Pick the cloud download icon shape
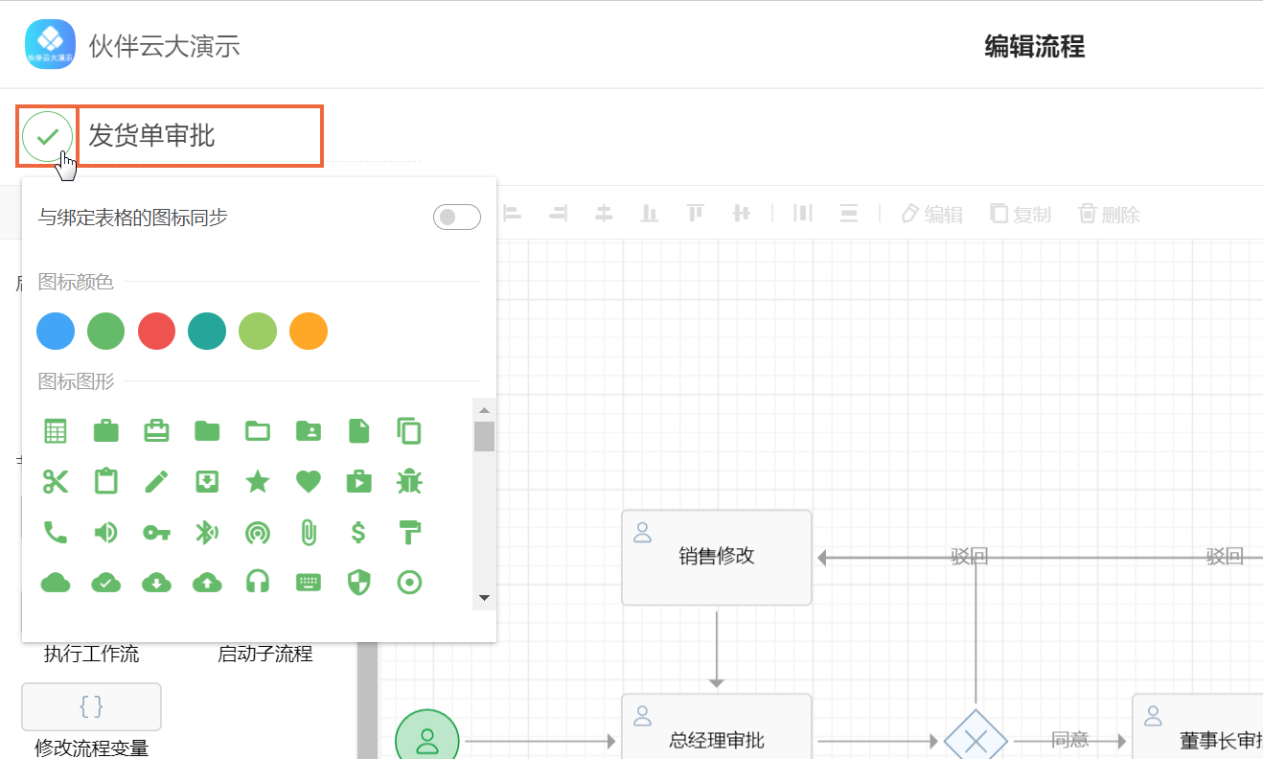The width and height of the screenshot is (1263, 759). pyautogui.click(x=156, y=582)
